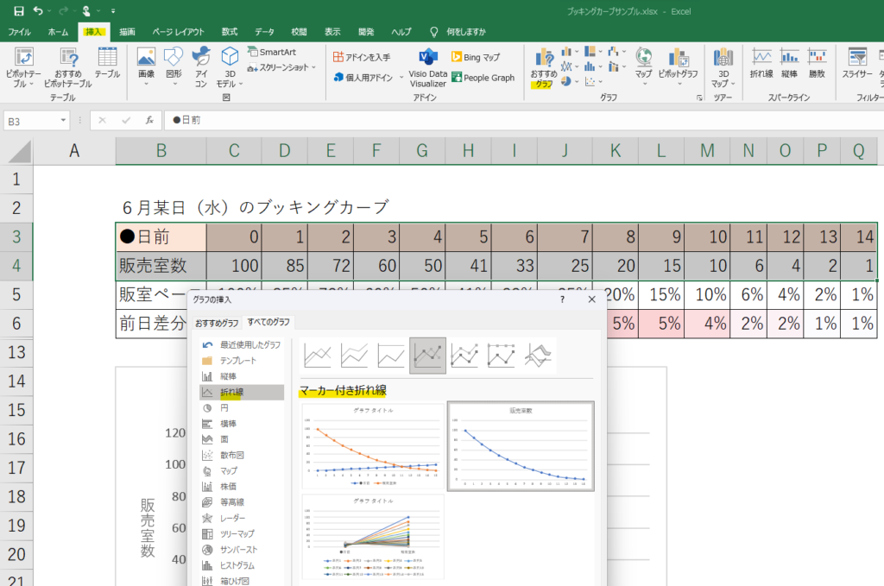The image size is (884, 586).
Task: Click the アドインを入手 button
Action: pyautogui.click(x=362, y=57)
